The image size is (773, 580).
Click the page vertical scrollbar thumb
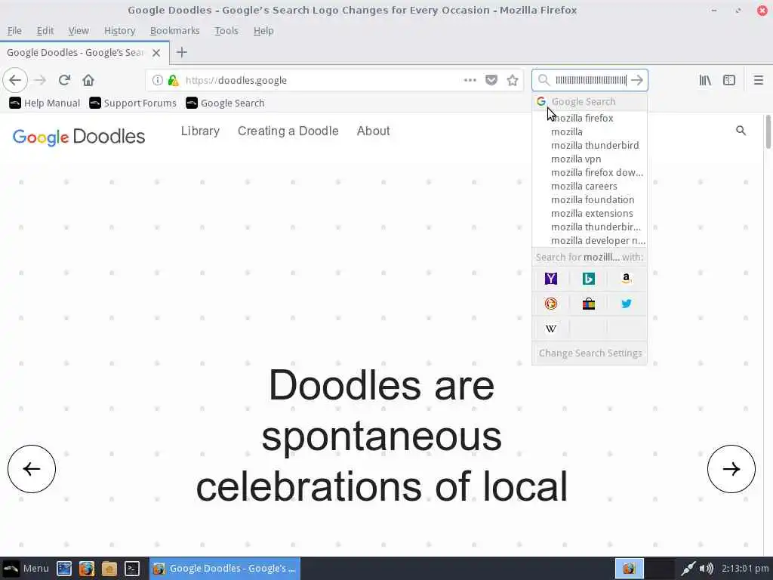[x=768, y=131]
